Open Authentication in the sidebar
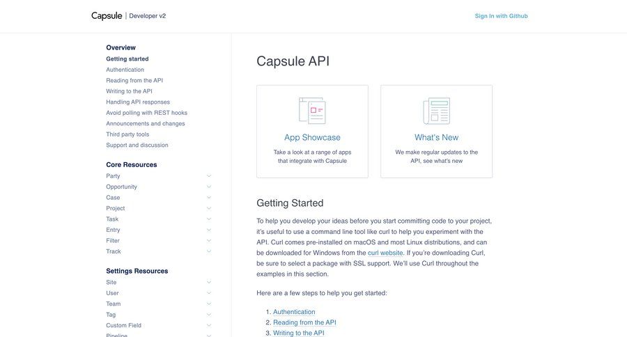The width and height of the screenshot is (627, 337). coord(125,70)
